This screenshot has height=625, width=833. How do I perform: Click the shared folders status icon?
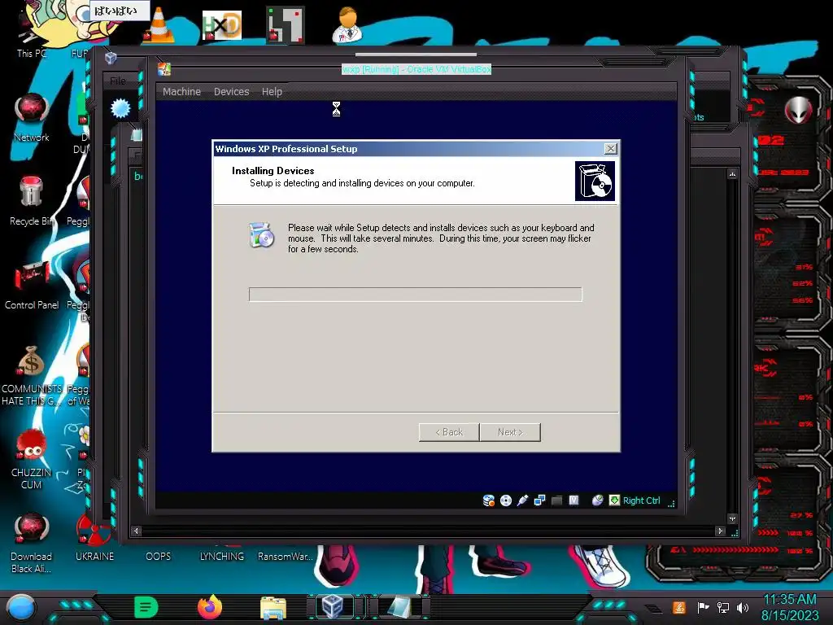[556, 500]
